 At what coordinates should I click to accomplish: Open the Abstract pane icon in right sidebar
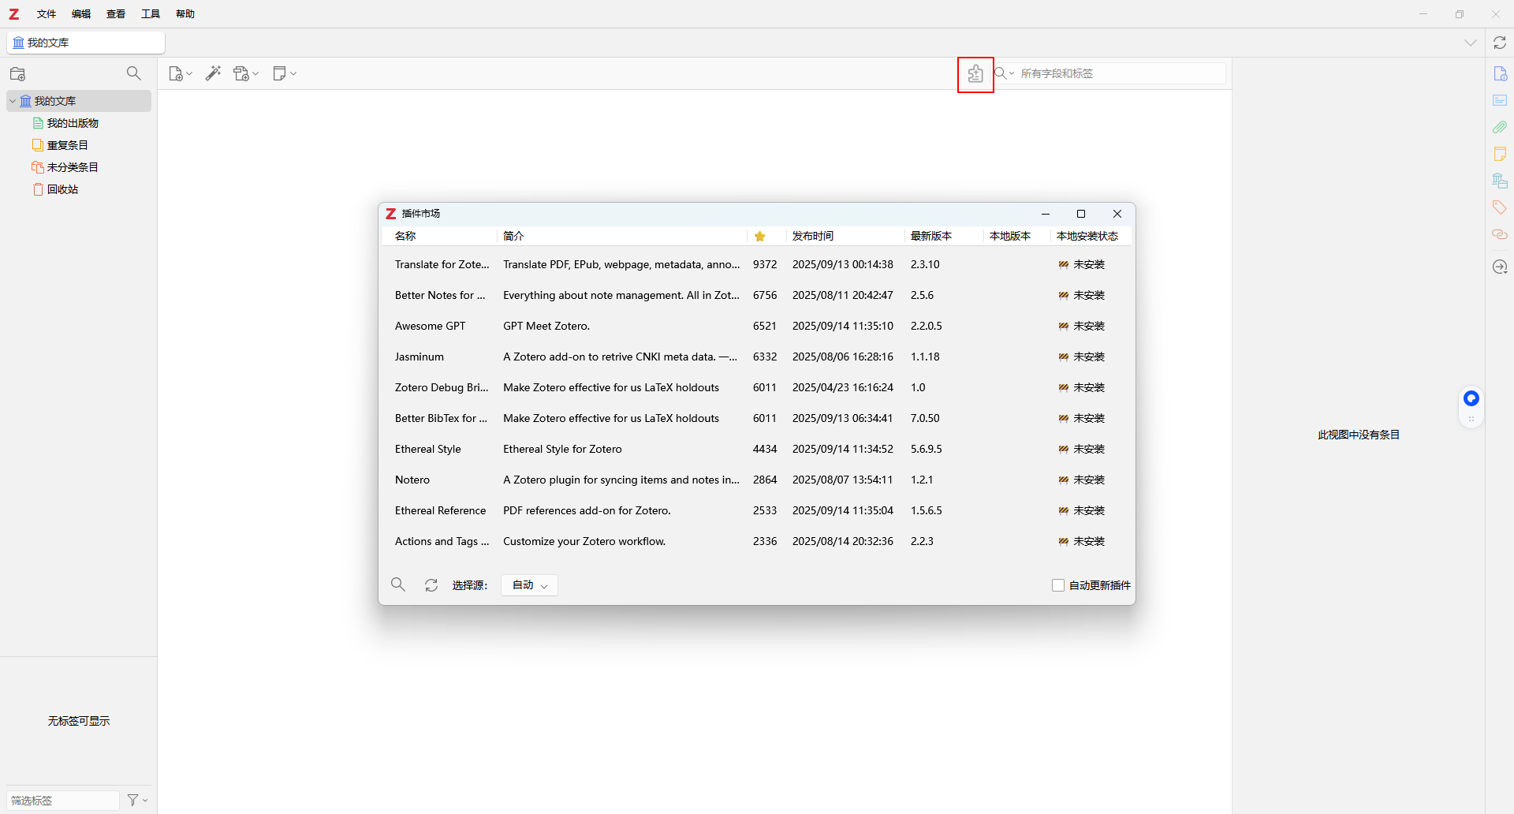click(1500, 100)
